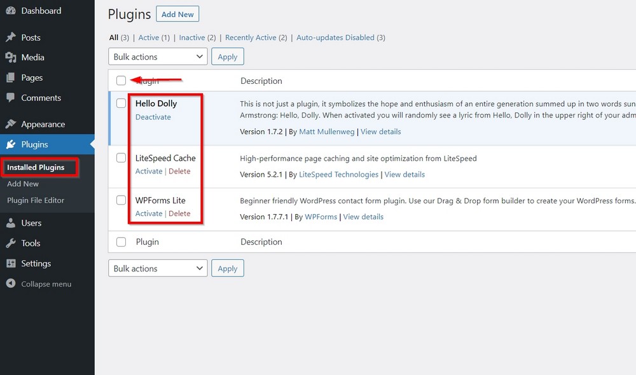The image size is (636, 375).
Task: Click Collapse menu label
Action: [46, 284]
